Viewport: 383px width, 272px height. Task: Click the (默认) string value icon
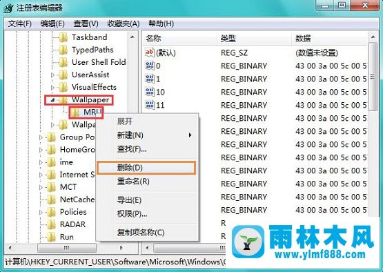point(150,52)
